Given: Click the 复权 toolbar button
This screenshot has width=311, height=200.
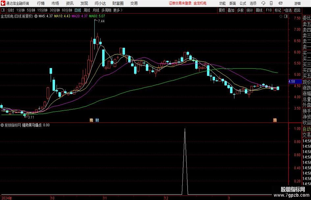Looking at the screenshot, I should (x=222, y=10).
